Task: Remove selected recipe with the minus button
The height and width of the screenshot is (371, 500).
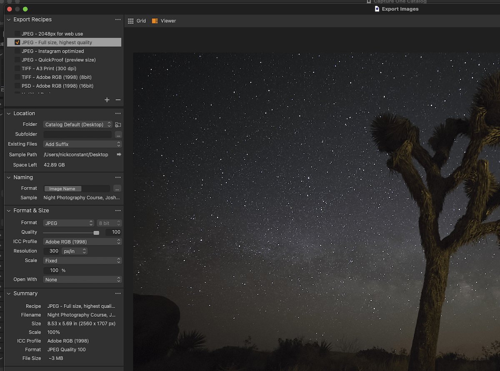Action: coord(117,100)
